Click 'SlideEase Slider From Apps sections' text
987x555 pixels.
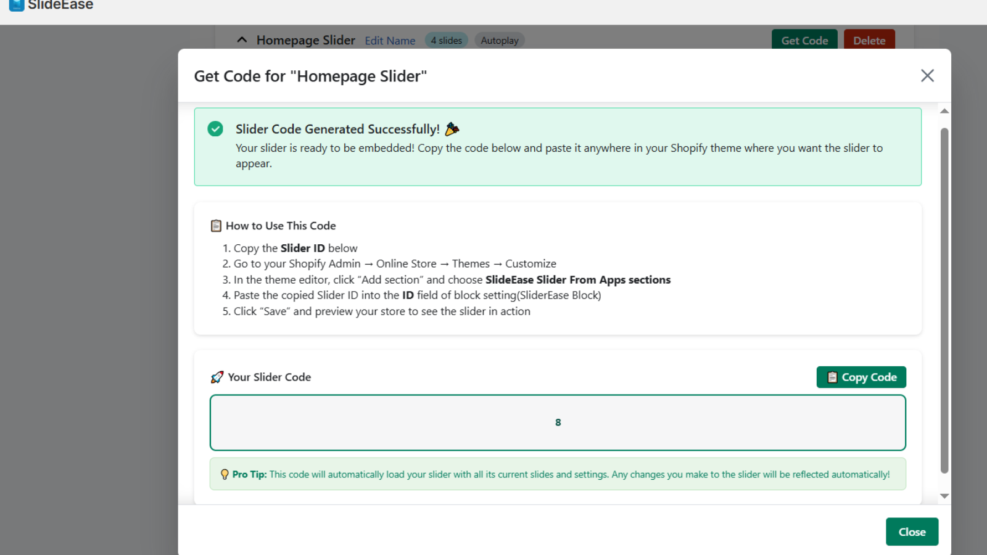[578, 279]
